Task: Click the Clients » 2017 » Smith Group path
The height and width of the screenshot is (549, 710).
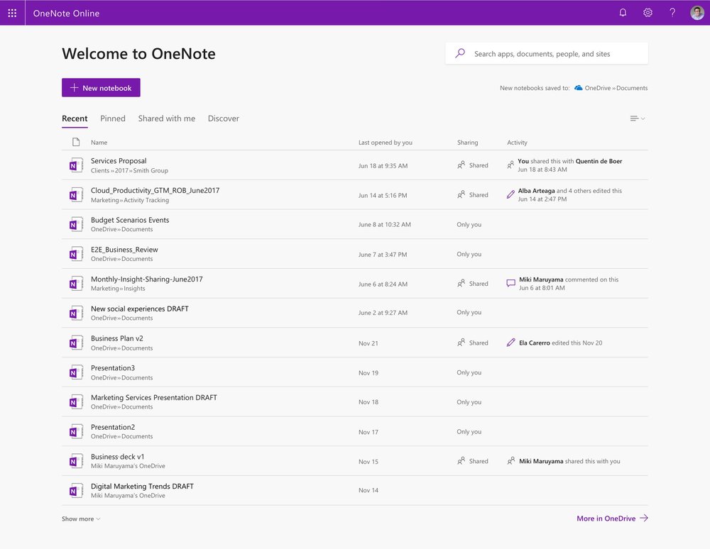Action: pos(129,170)
